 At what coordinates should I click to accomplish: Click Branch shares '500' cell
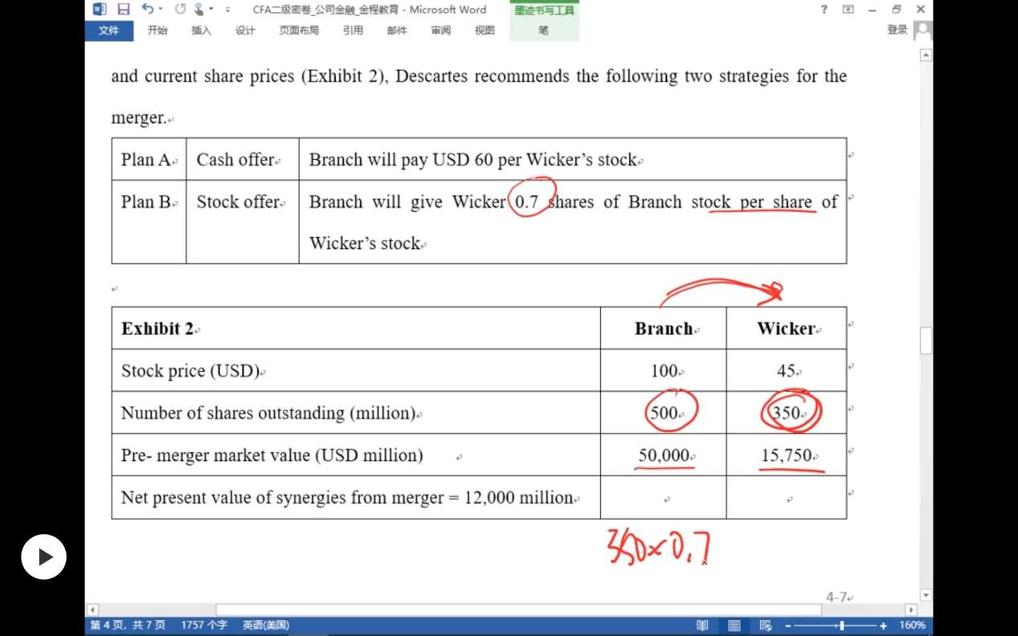tap(664, 413)
